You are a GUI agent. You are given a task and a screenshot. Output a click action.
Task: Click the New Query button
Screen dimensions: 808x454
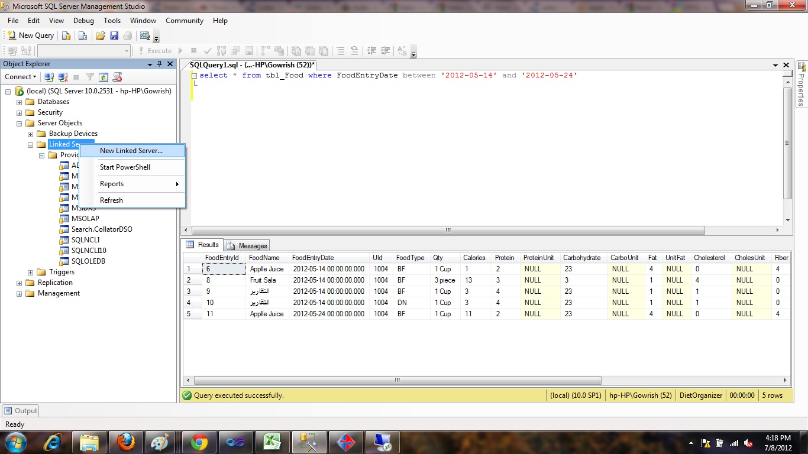(x=30, y=35)
